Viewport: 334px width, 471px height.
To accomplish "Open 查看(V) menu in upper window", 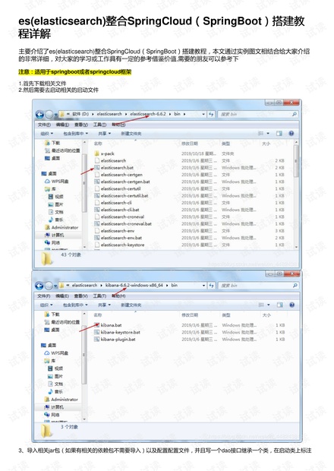I will pos(81,125).
